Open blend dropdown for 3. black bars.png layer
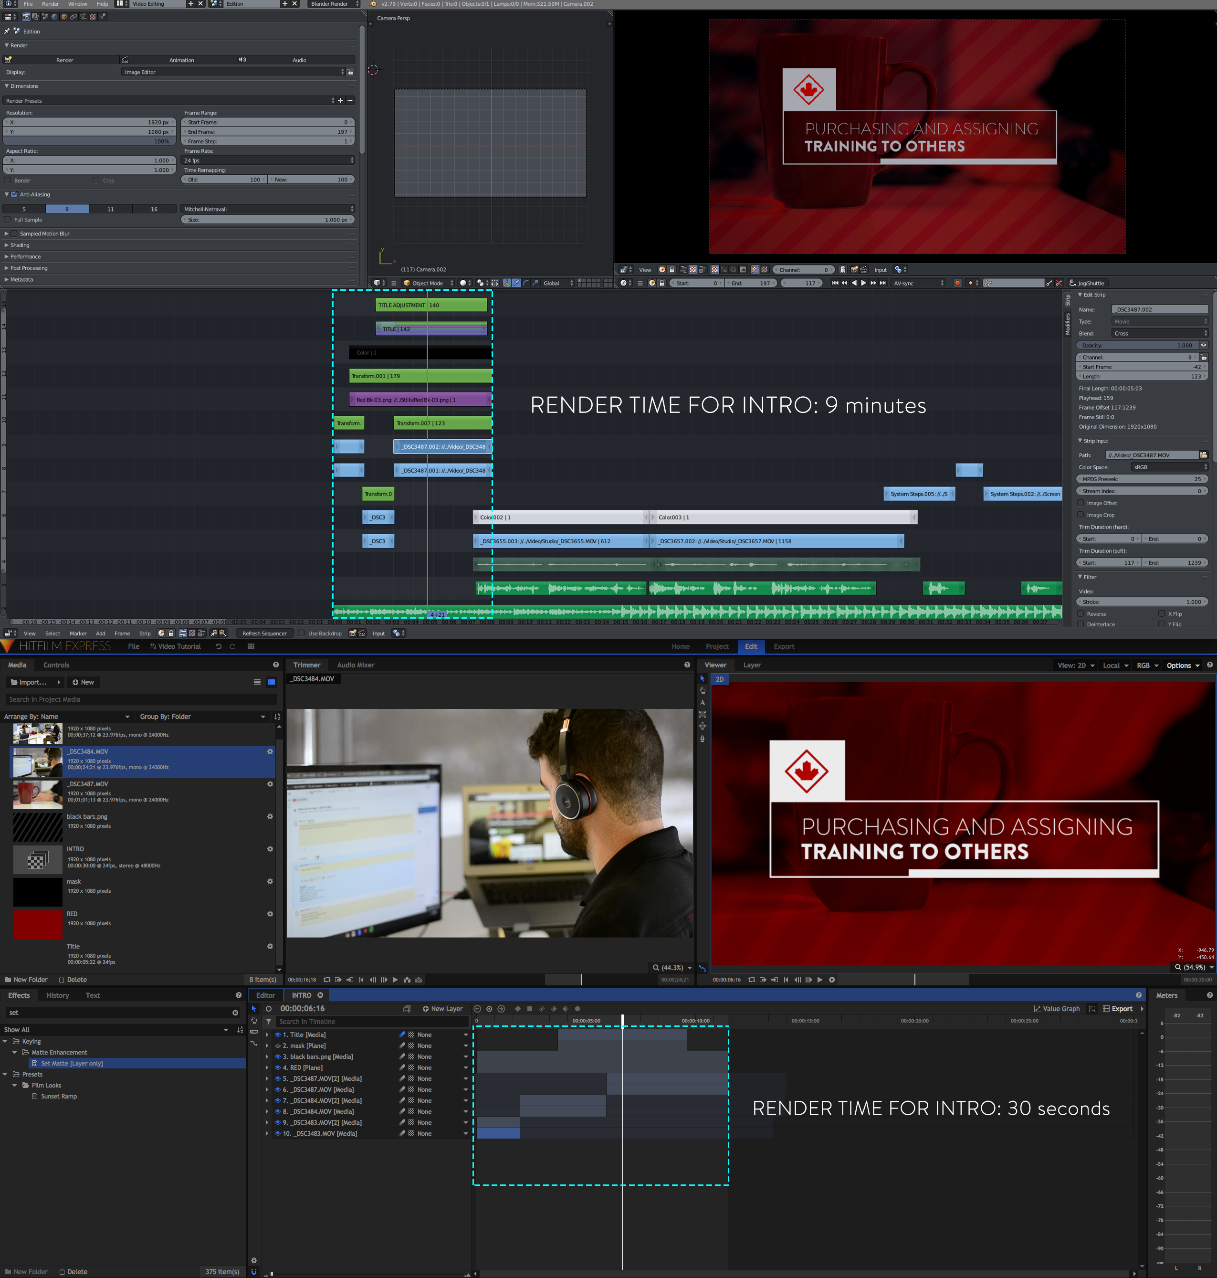The width and height of the screenshot is (1217, 1278). [465, 1056]
